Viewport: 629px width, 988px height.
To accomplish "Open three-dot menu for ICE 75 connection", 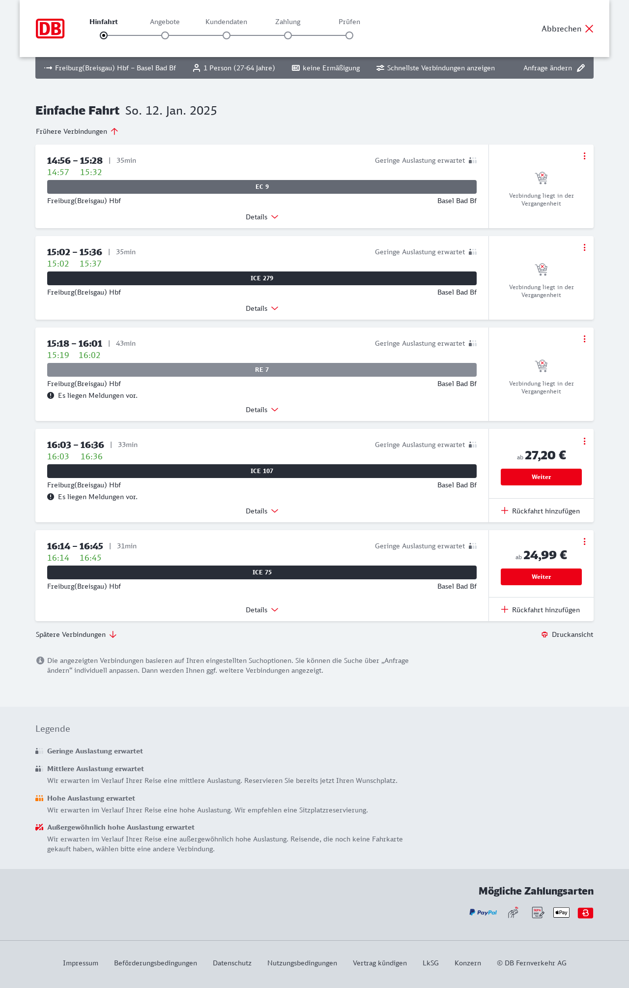I will tap(584, 541).
